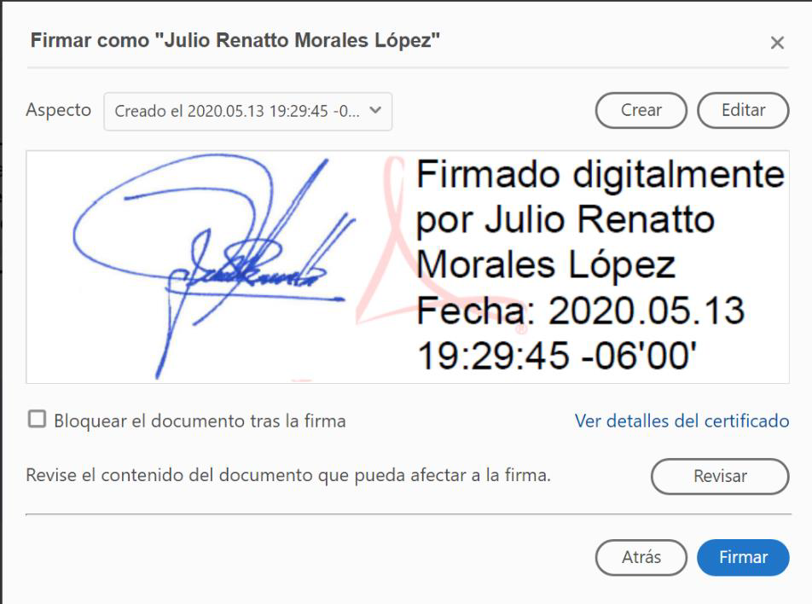Click the dialog title 'Firmar como Julio Renatto'
The height and width of the screenshot is (604, 812).
[x=235, y=40]
